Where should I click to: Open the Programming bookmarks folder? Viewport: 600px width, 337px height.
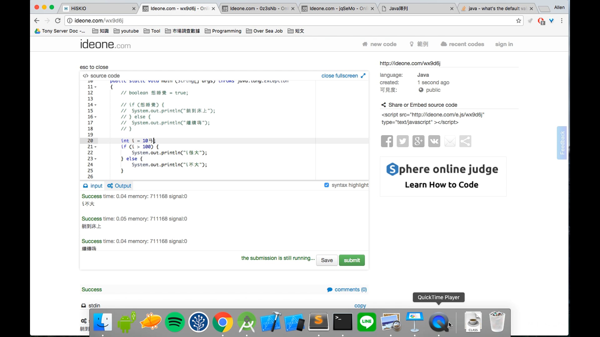coord(223,31)
